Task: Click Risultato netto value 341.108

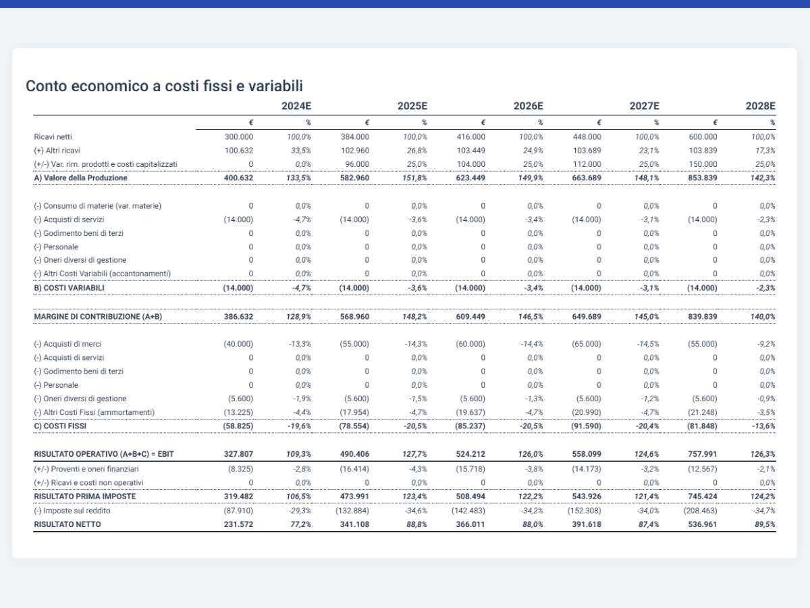Action: click(x=354, y=524)
